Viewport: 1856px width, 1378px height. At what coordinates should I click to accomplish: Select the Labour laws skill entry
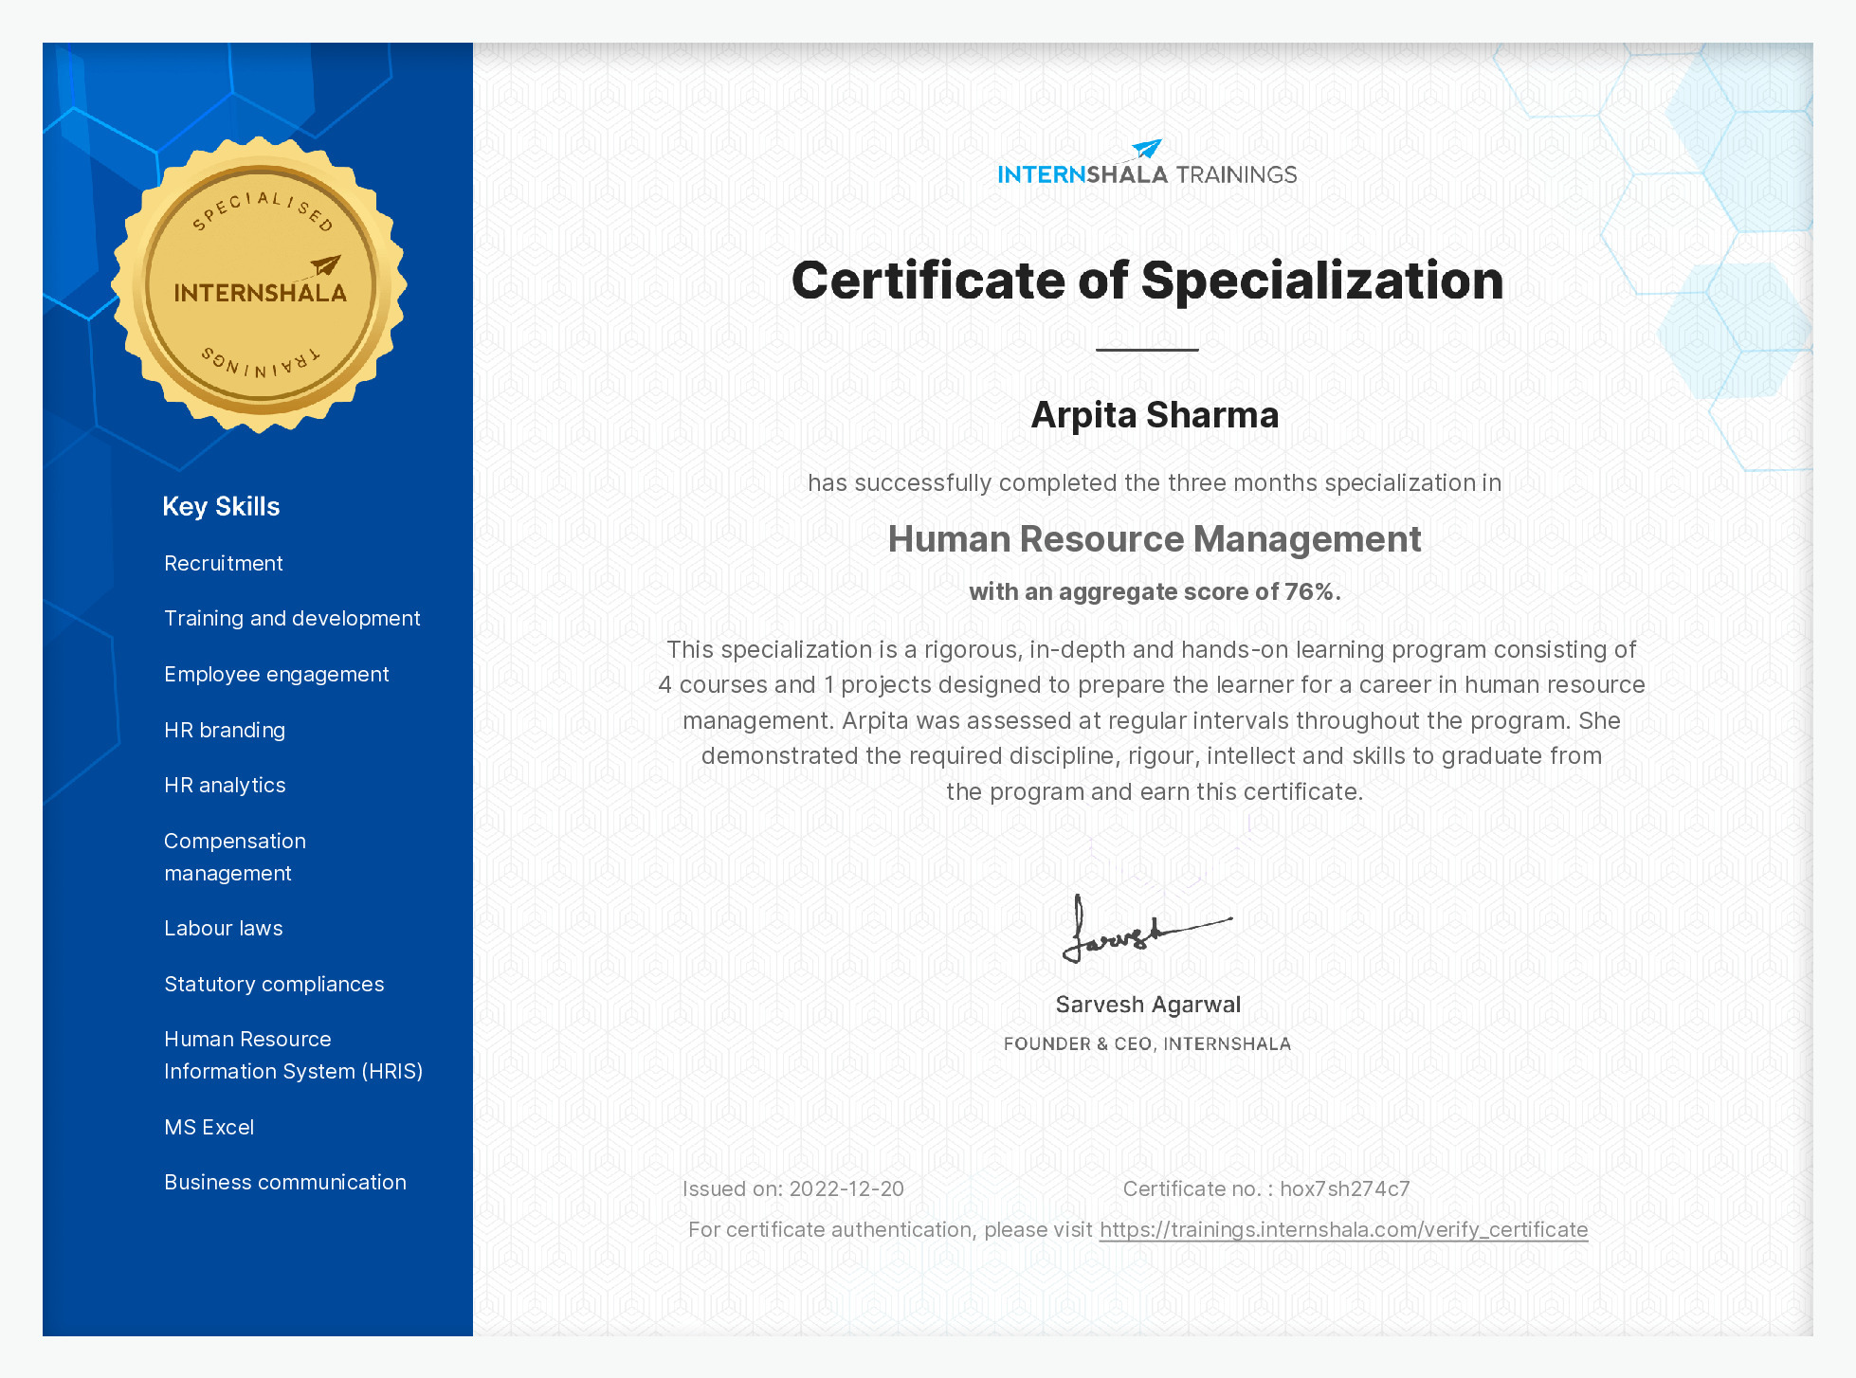(x=223, y=928)
